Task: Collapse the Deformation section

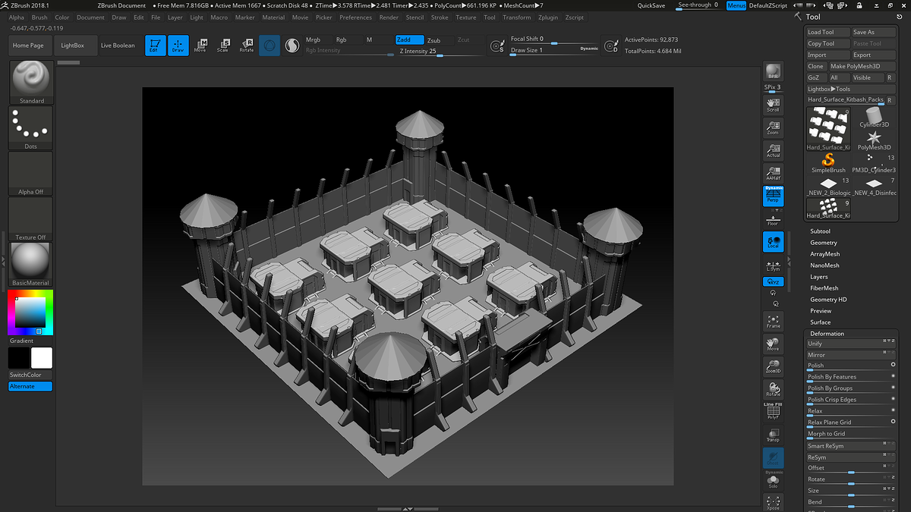Action: click(827, 334)
